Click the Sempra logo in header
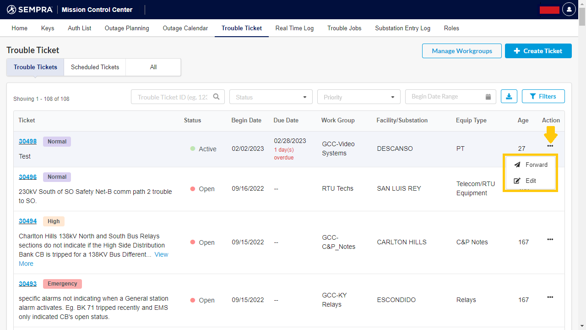Image resolution: width=586 pixels, height=330 pixels. [x=29, y=10]
